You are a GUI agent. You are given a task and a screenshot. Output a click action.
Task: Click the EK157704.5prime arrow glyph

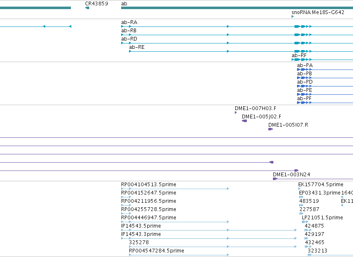[x=299, y=189]
